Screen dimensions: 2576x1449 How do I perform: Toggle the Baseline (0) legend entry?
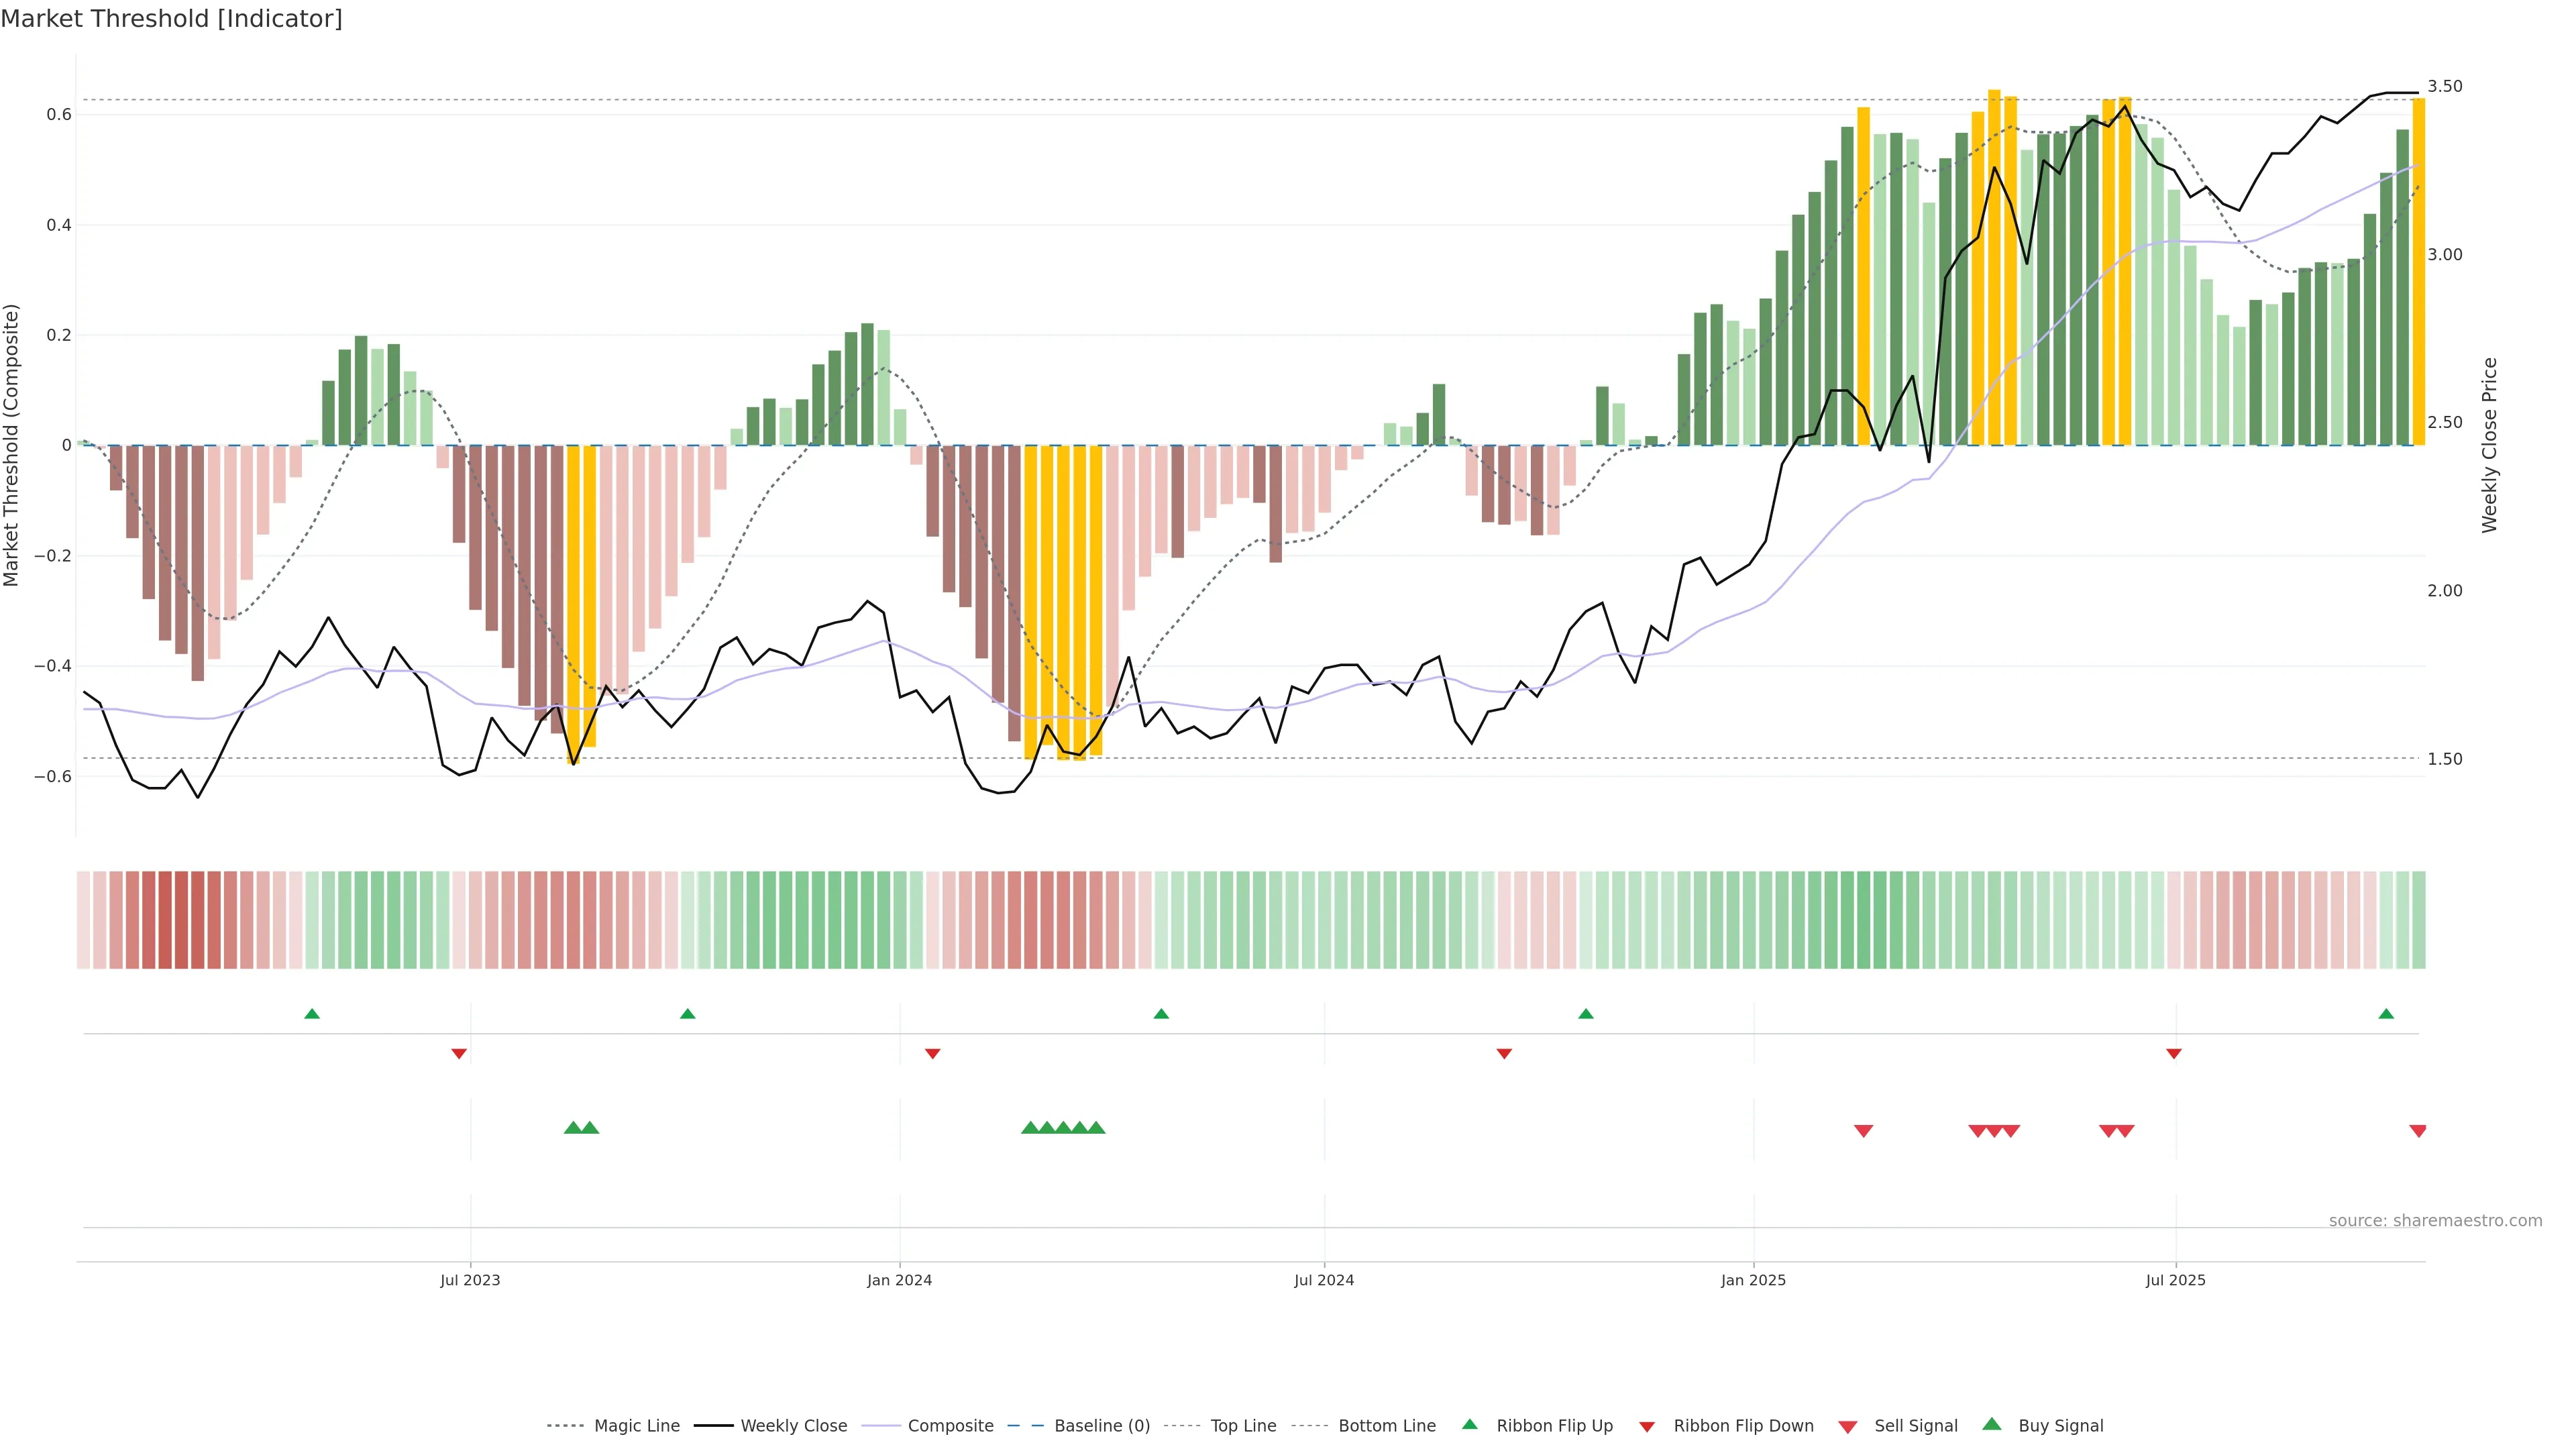1101,1426
